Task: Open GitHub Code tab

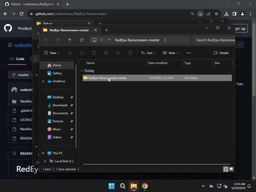Action: click(17, 59)
